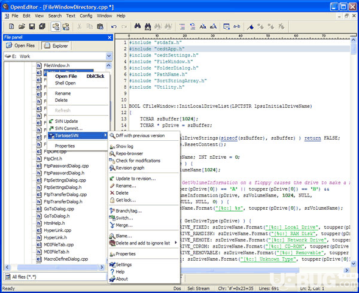The height and width of the screenshot is (293, 359).
Task: Click the Find binoculars icon
Action: click(138, 26)
